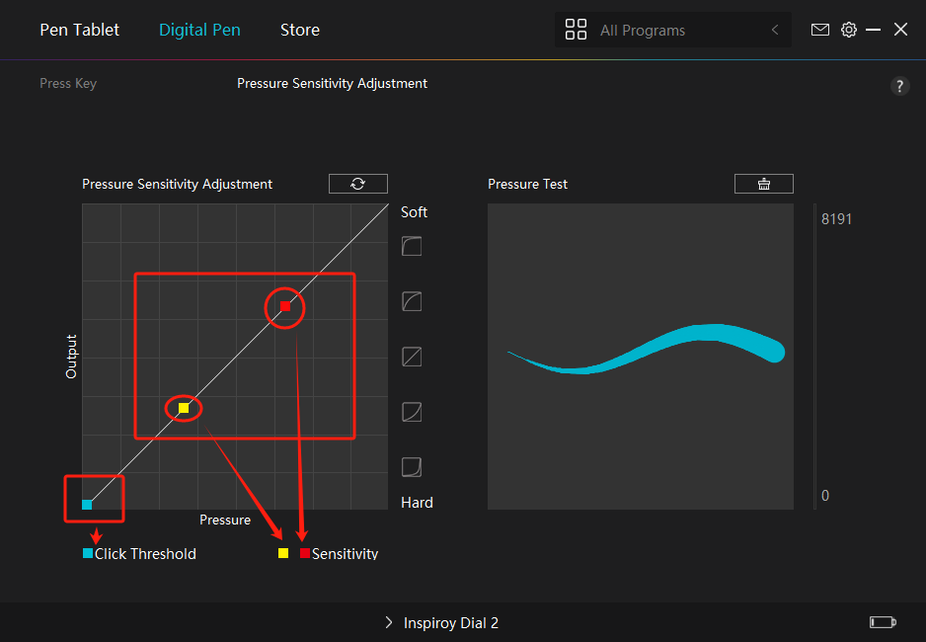Open the Store tab
Viewport: 926px width, 642px height.
point(299,30)
